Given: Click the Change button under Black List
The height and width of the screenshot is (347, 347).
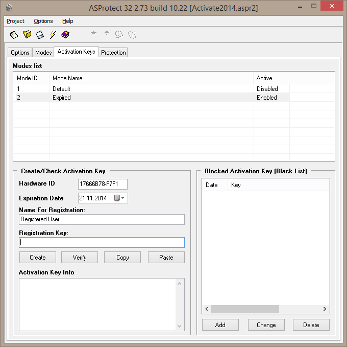Looking at the screenshot, I should (266, 325).
